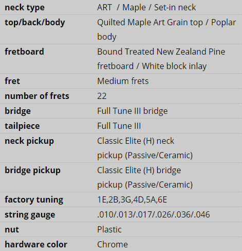Select the '1E,2B,3G,4D,5A,6E' tuning value
This screenshot has height=251, width=242.
[132, 199]
